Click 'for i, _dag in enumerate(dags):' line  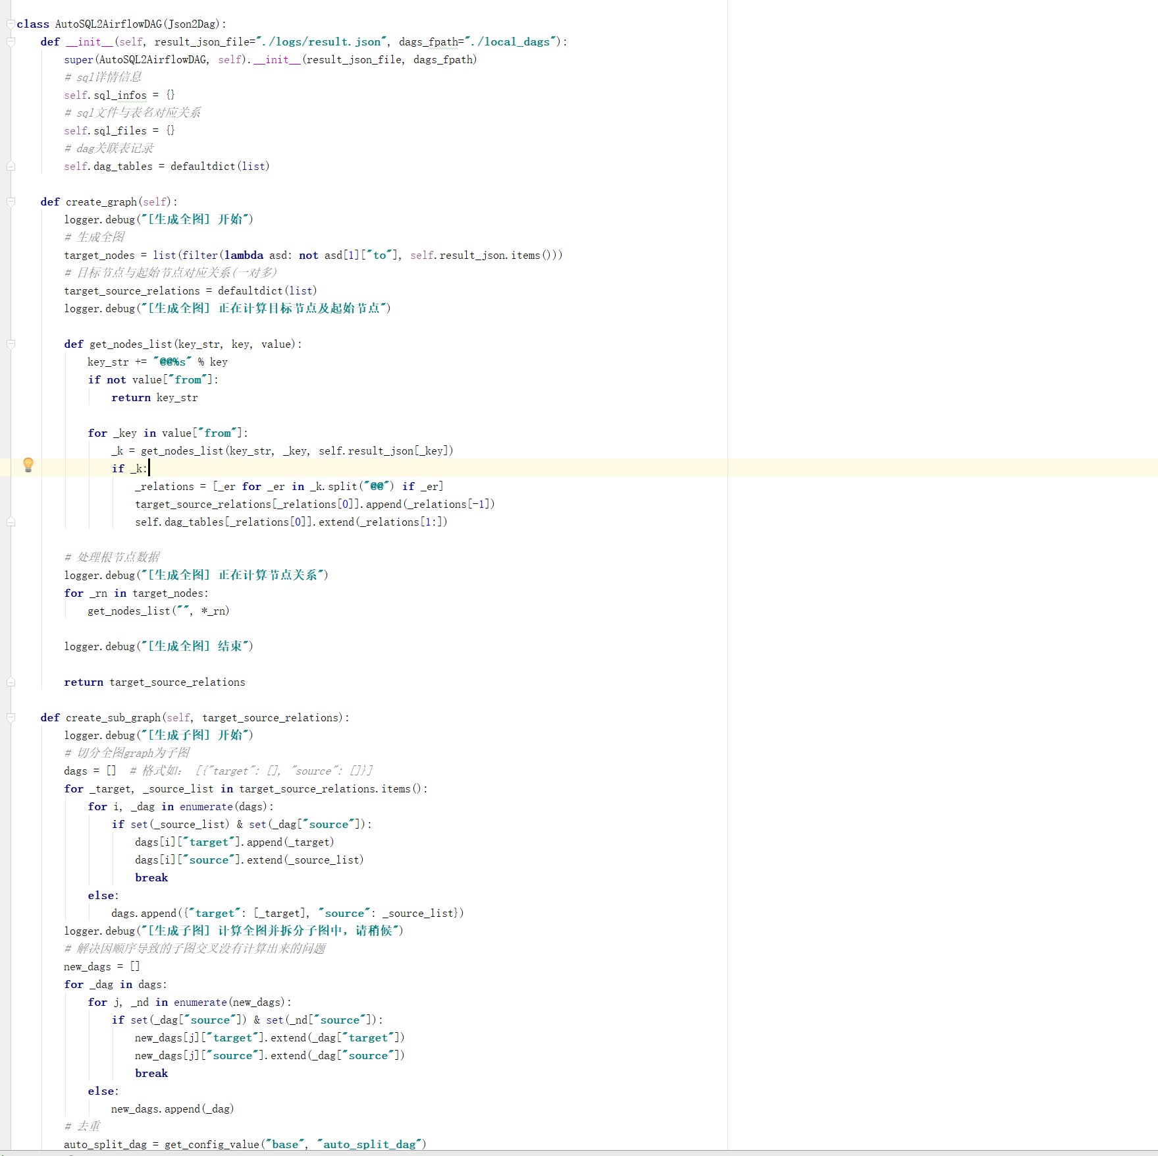pyautogui.click(x=181, y=806)
